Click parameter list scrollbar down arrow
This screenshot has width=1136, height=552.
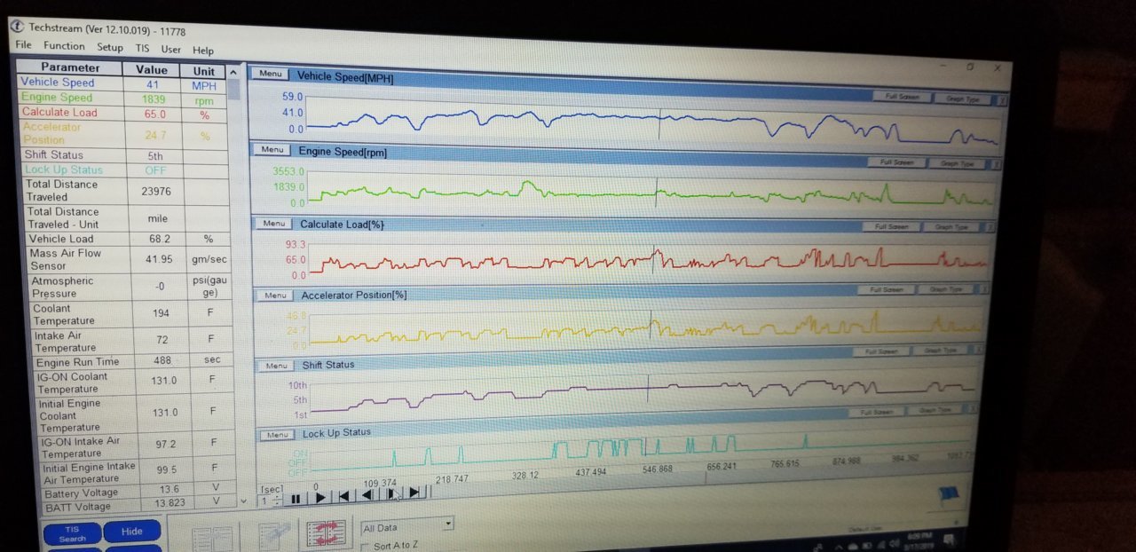(x=244, y=501)
